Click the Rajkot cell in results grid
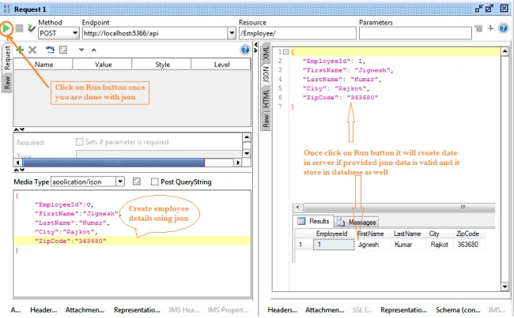The height and width of the screenshot is (318, 514). (x=439, y=245)
